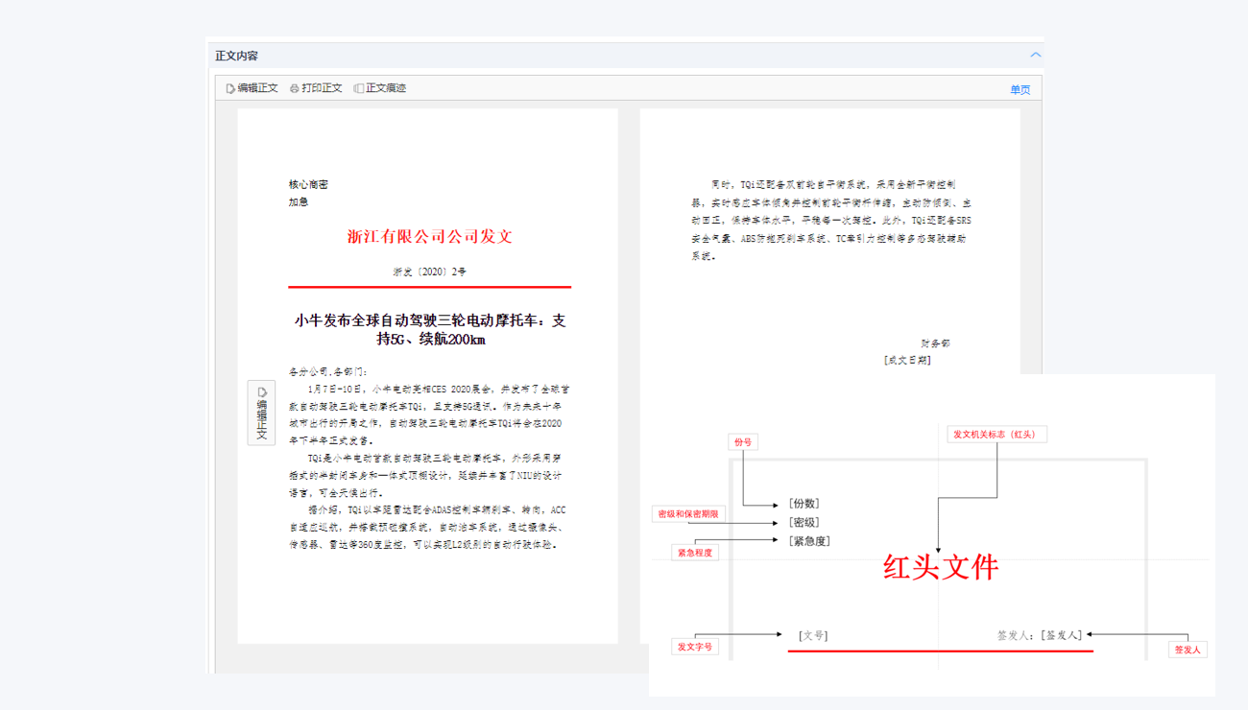Click 编辑正文 in the top toolbar

pyautogui.click(x=252, y=88)
